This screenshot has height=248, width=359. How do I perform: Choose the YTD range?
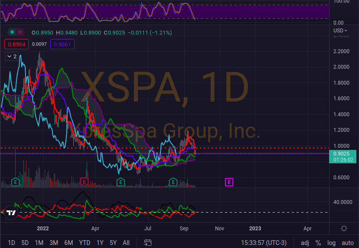[x=85, y=242]
